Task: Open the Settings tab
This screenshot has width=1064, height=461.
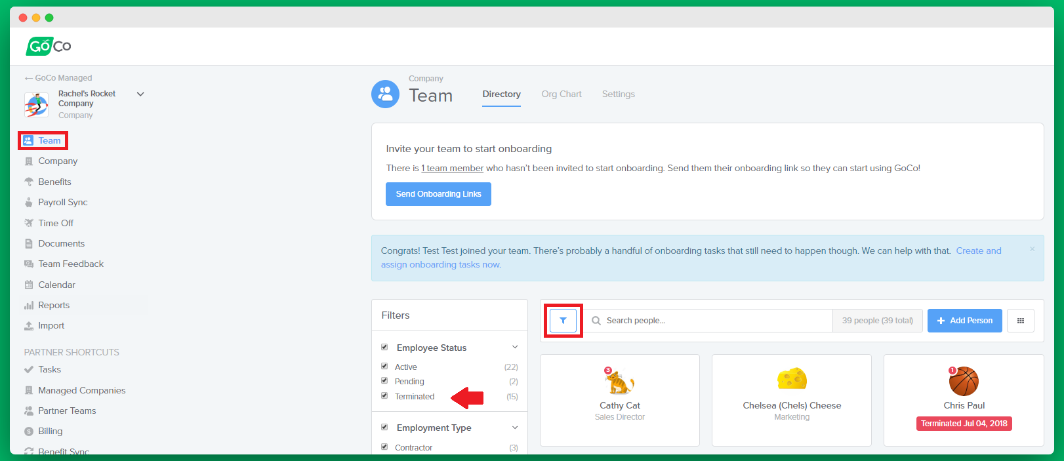Action: [x=619, y=94]
